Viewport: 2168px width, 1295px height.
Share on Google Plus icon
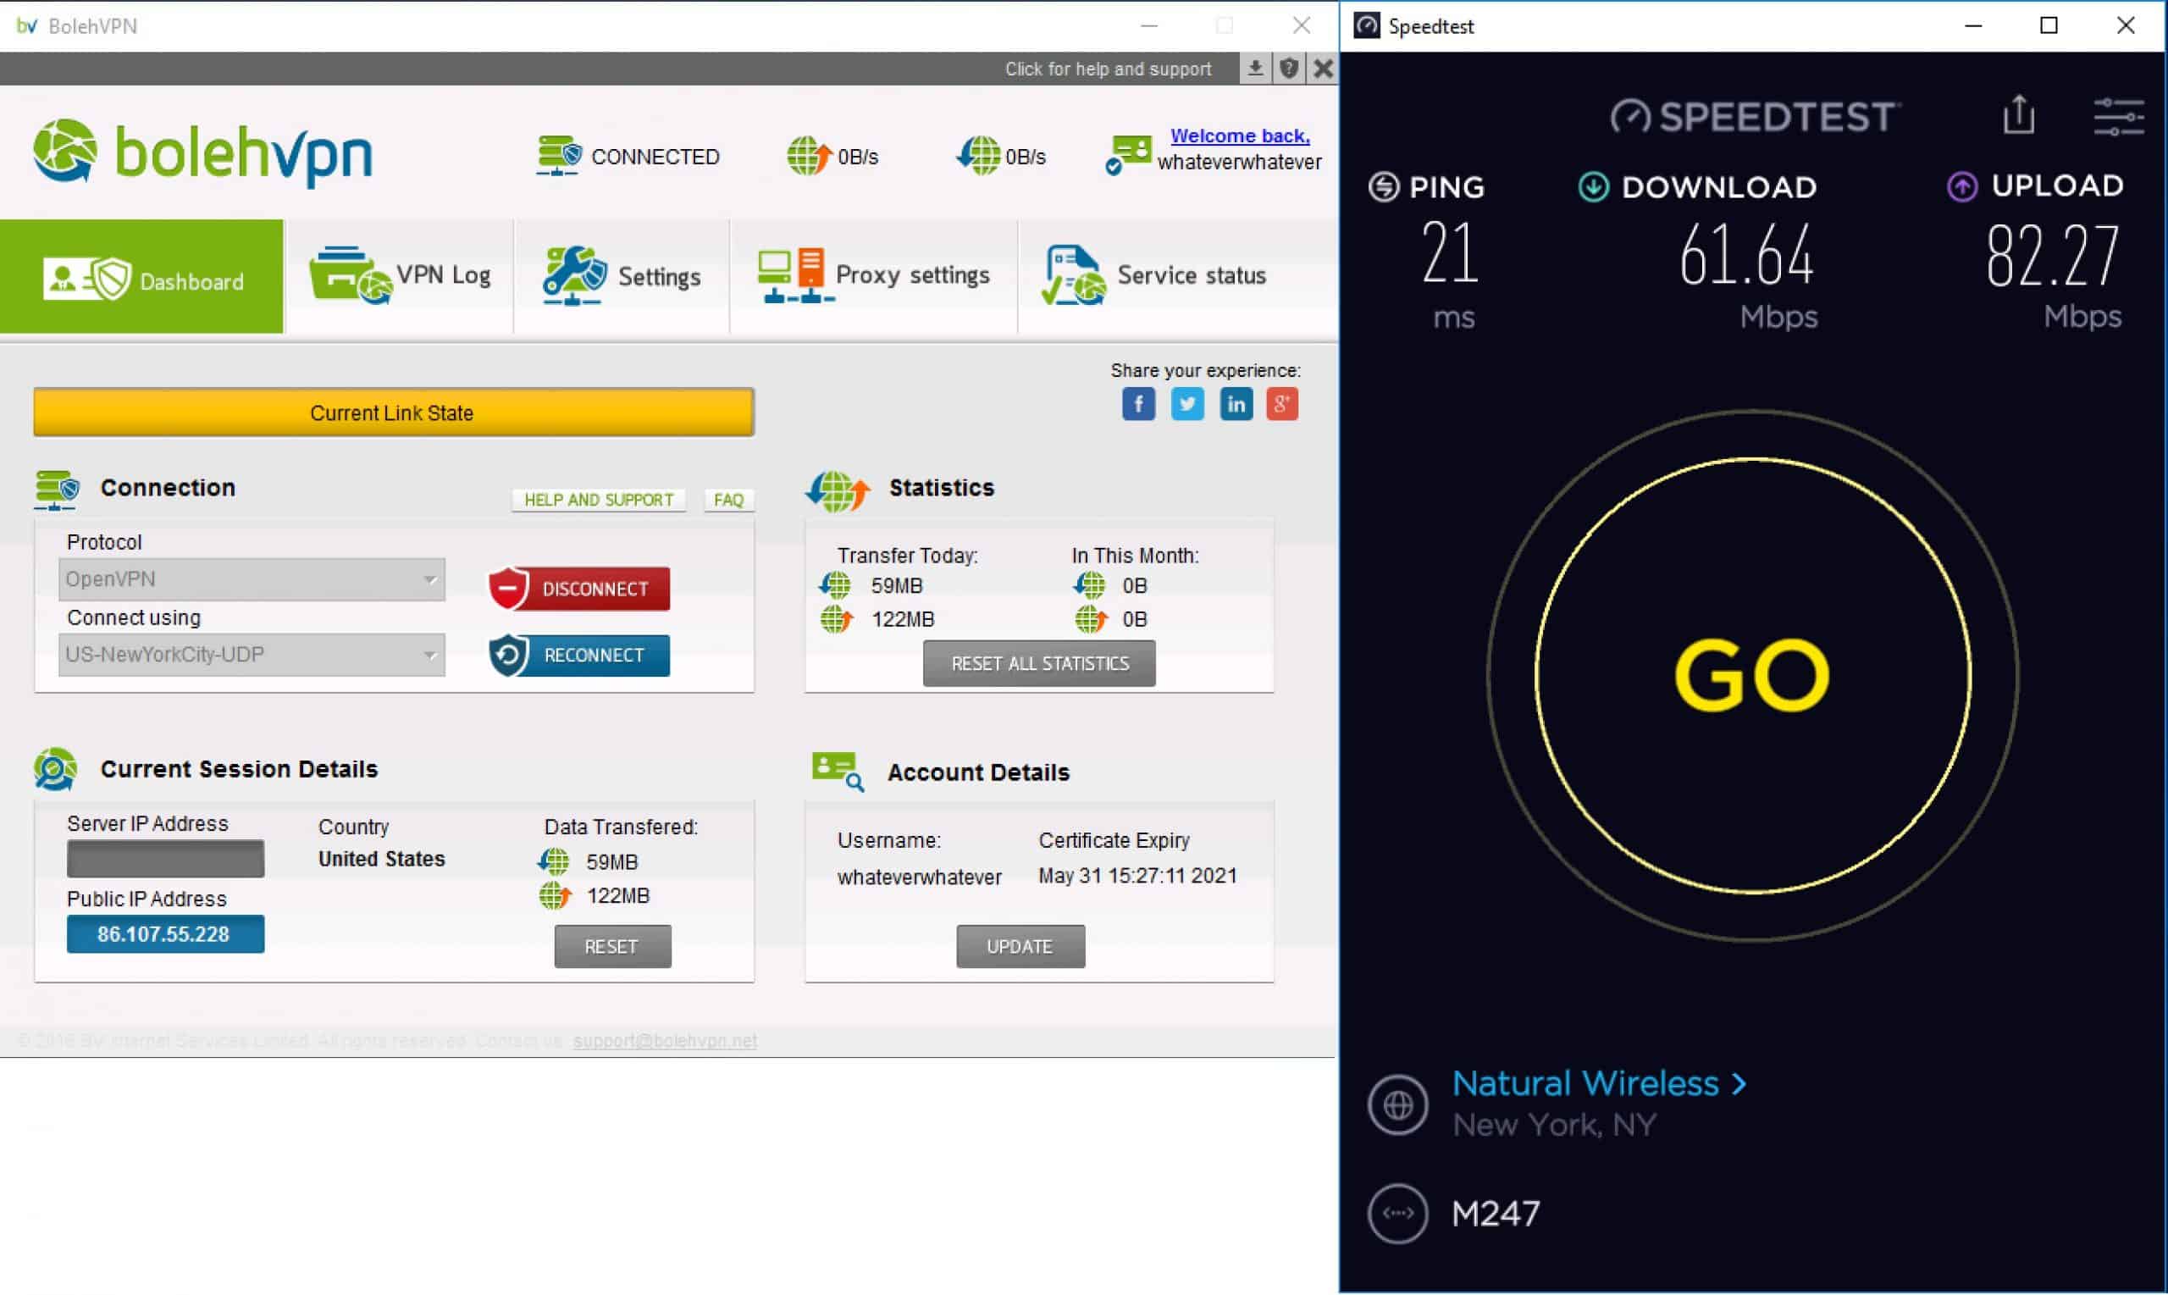tap(1281, 404)
